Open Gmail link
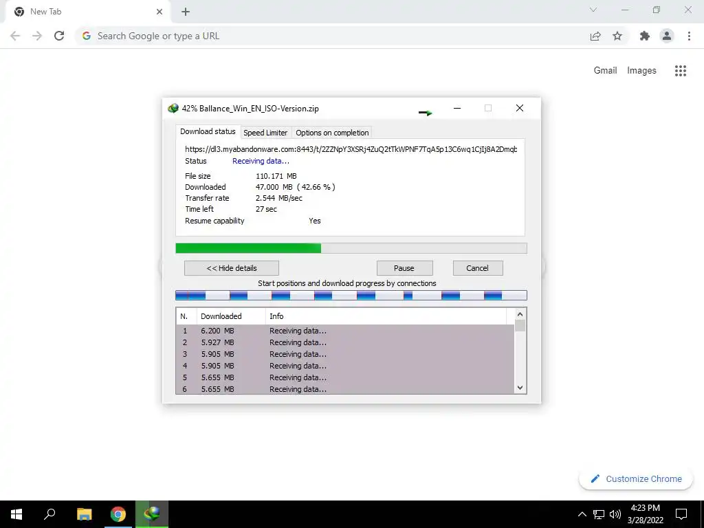 (x=605, y=71)
